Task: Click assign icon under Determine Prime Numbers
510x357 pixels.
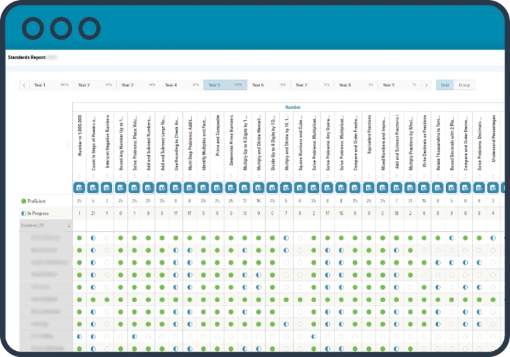Action: 231,187
